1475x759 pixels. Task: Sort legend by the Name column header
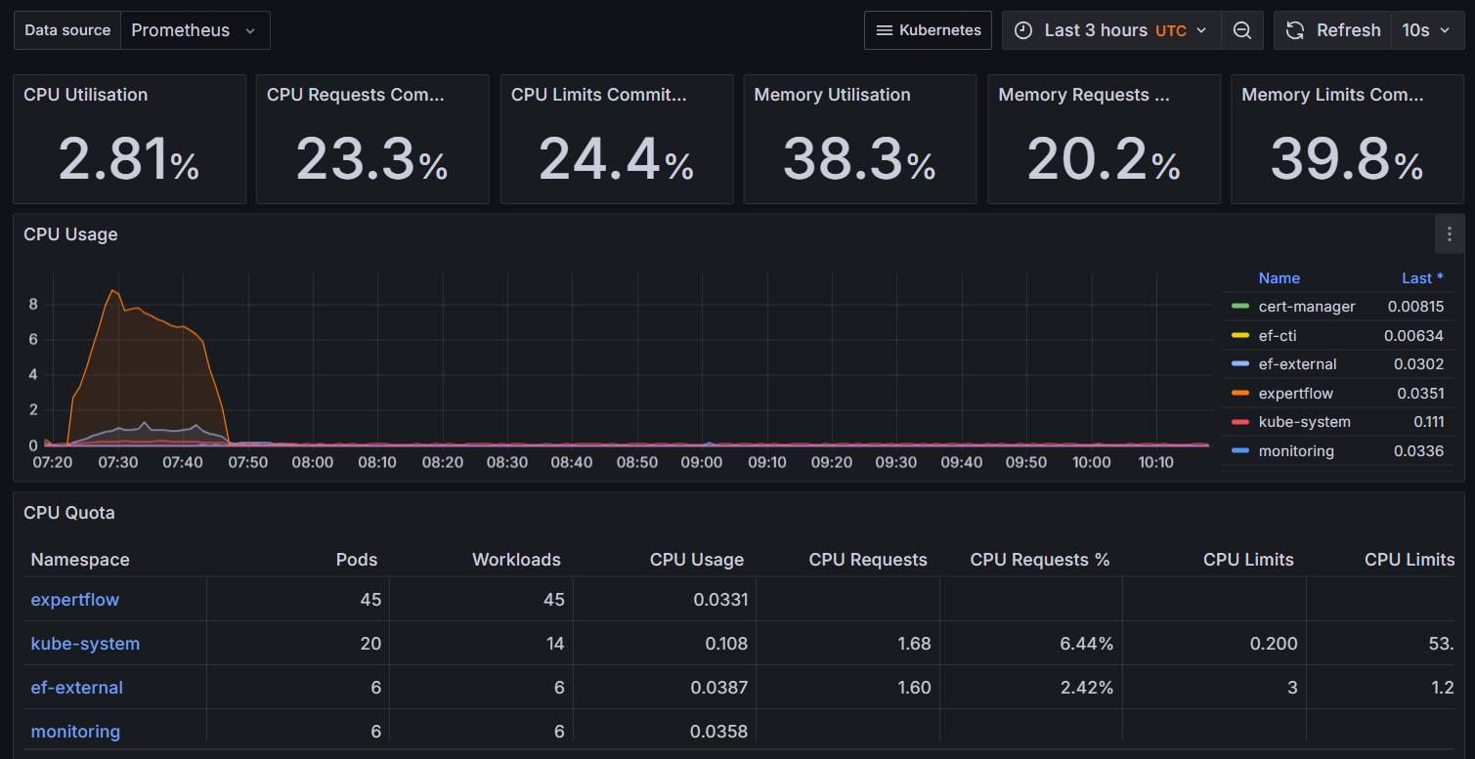click(1279, 278)
